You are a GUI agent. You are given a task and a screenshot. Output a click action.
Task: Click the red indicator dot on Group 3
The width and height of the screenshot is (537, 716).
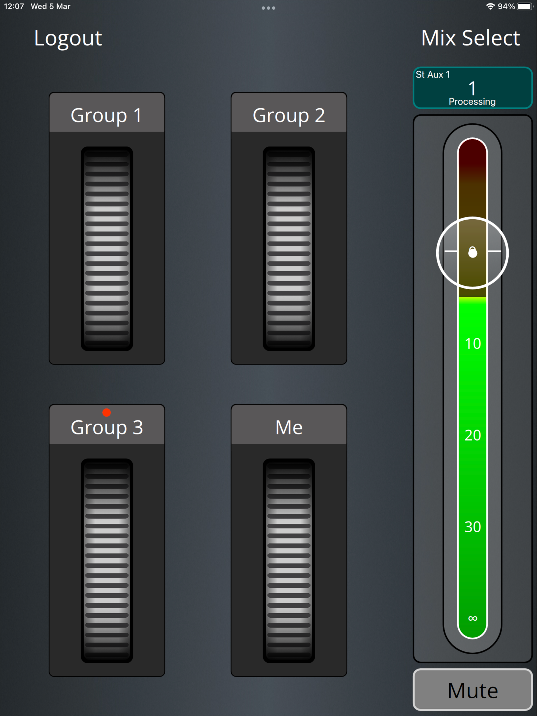[x=106, y=412]
